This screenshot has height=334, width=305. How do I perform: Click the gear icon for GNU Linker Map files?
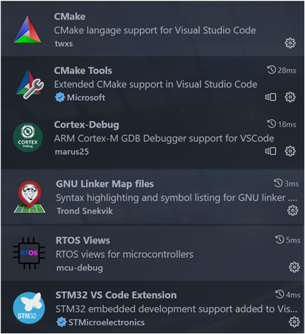(292, 210)
